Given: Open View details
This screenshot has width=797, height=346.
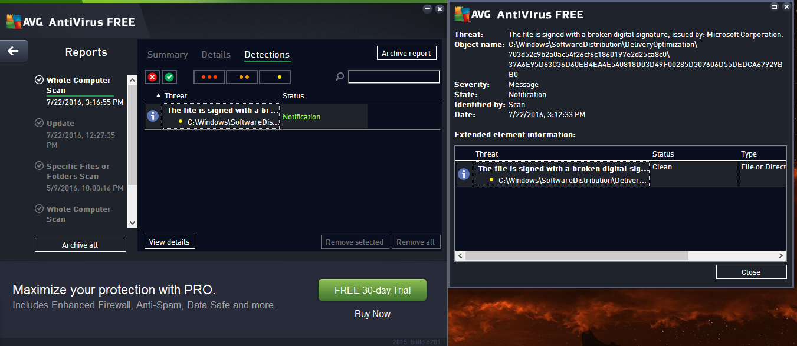Looking at the screenshot, I should pos(169,242).
